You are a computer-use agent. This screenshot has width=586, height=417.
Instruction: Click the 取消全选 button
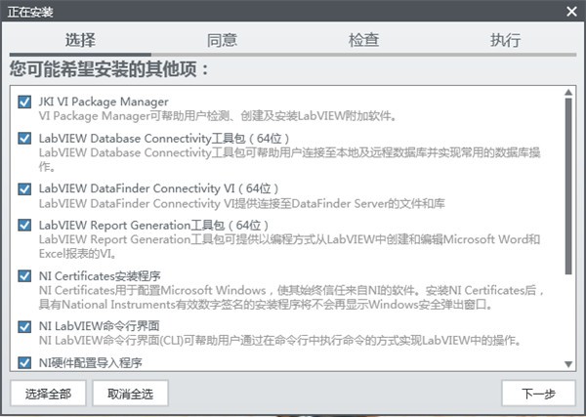[137, 394]
